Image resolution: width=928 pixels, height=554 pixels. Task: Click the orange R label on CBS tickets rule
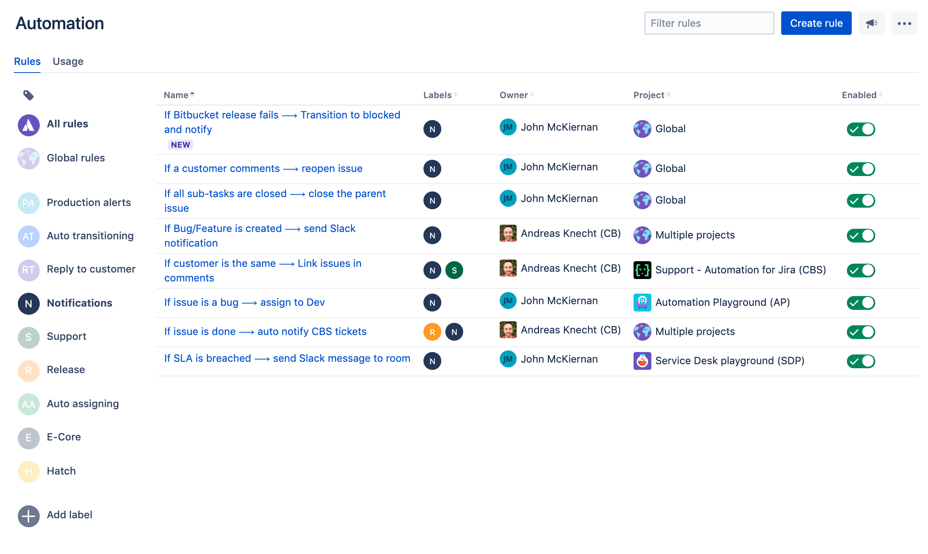[432, 332]
